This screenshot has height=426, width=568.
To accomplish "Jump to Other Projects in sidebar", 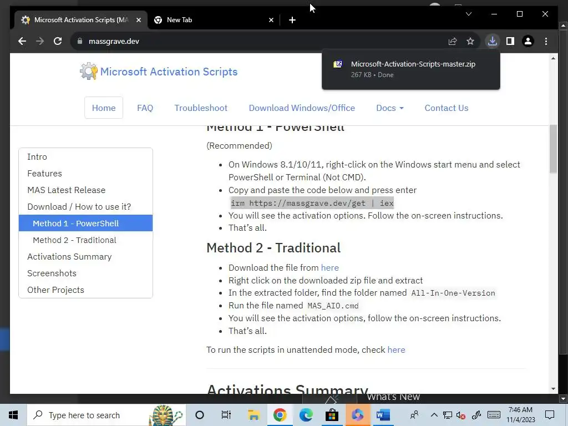I will [85, 290].
